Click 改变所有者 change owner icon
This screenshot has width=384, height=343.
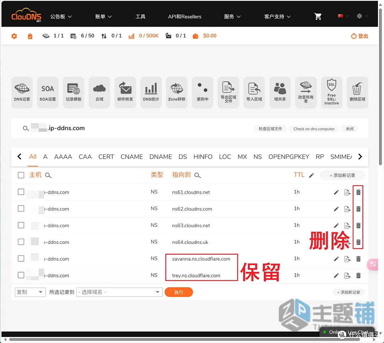pos(306,92)
